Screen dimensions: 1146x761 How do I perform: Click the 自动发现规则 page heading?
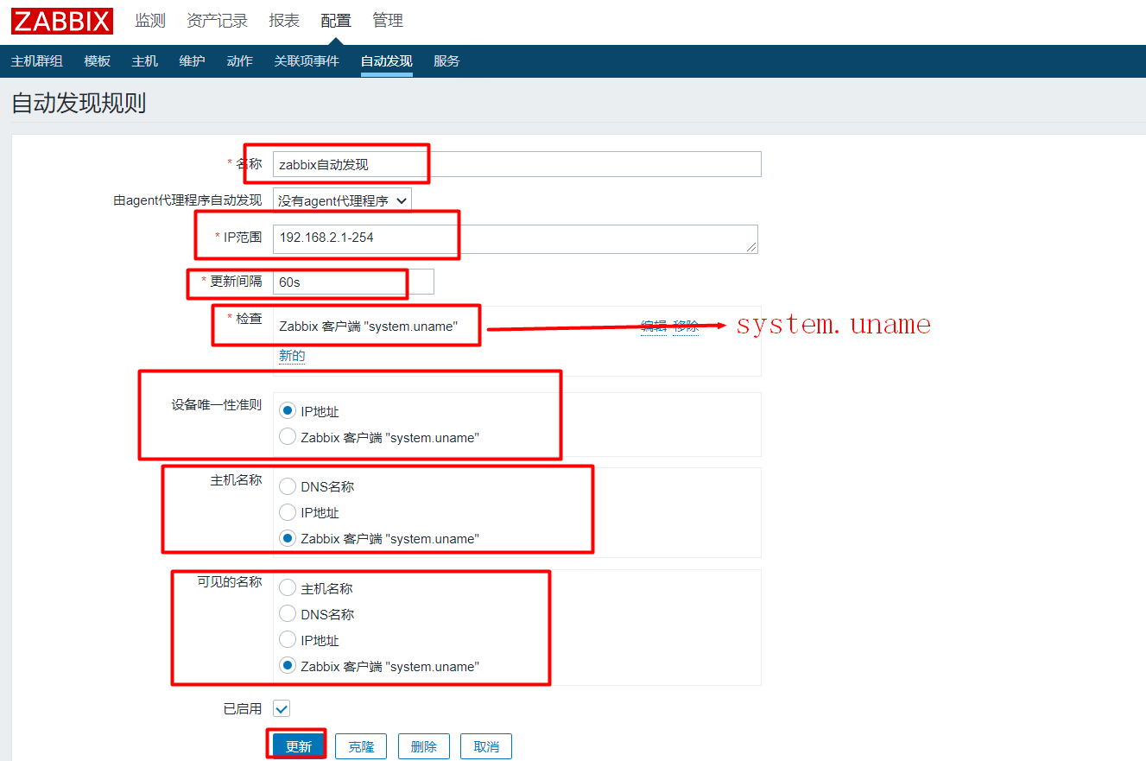coord(79,104)
